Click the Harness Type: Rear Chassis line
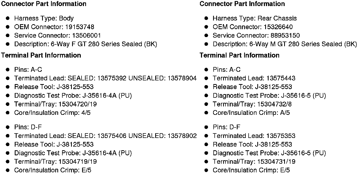This screenshot has height=175, width=362. [254, 18]
